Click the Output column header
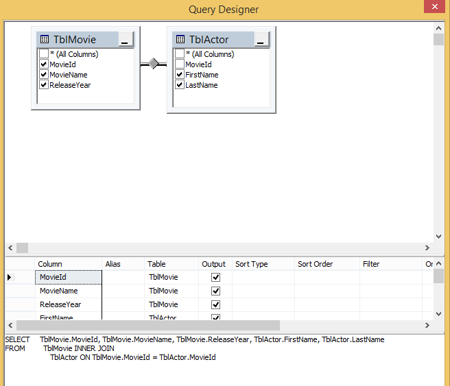The width and height of the screenshot is (450, 386). click(x=215, y=264)
